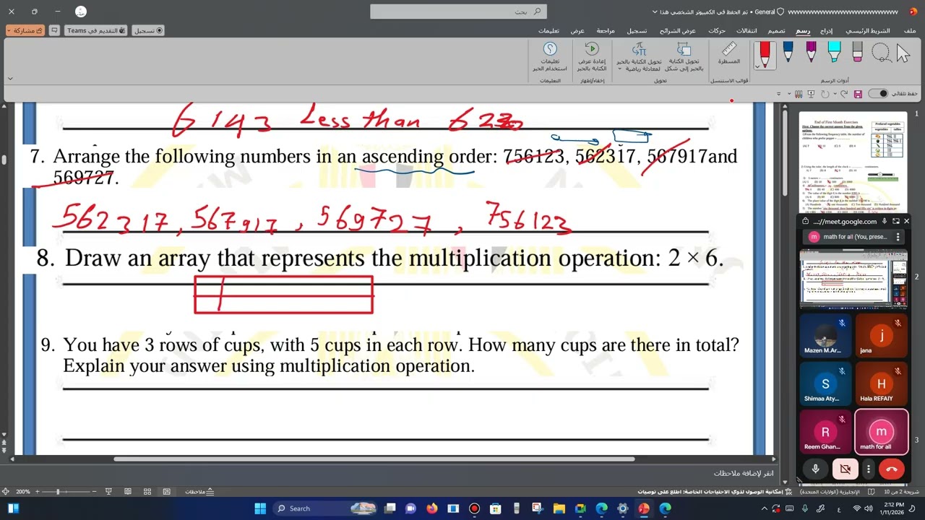Select slide 1 thumbnail in panel
This screenshot has width=925, height=520.
853,162
